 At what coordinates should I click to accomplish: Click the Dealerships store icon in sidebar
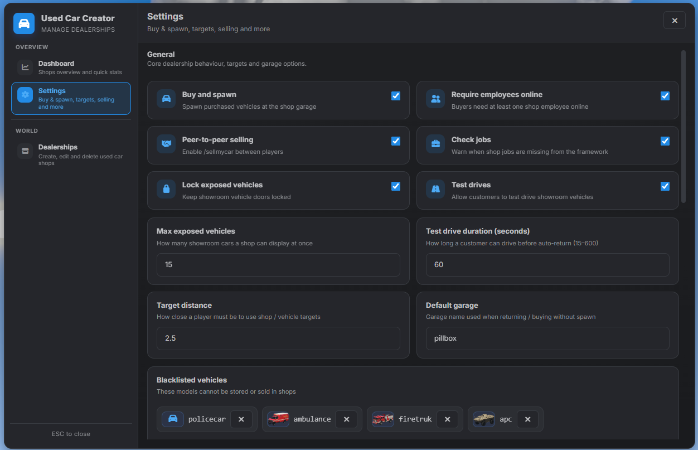(x=25, y=151)
